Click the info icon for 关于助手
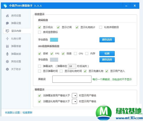Screen dimensions: 143x121 pos(7,69)
